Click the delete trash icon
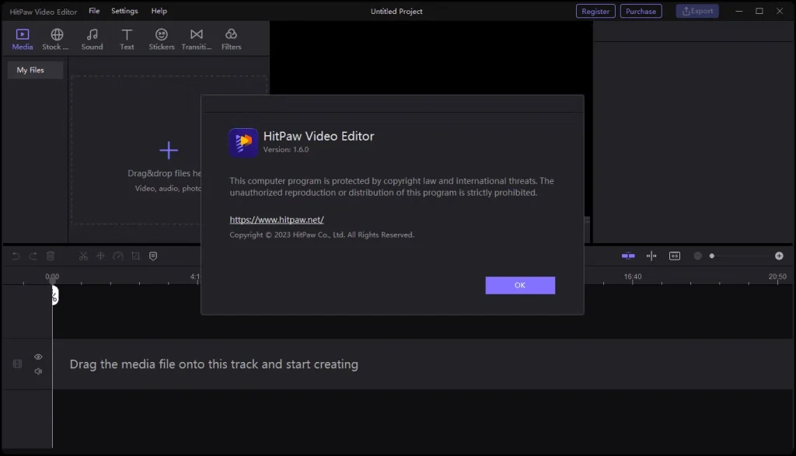 [51, 256]
